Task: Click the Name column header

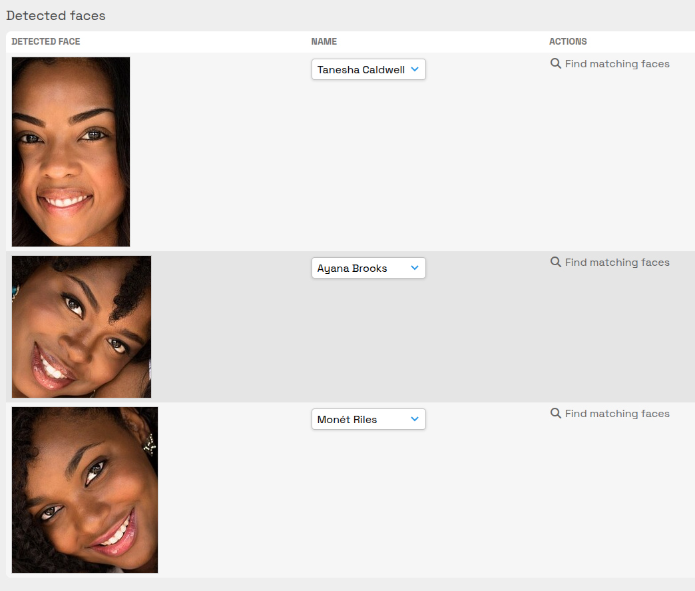Action: (x=324, y=42)
